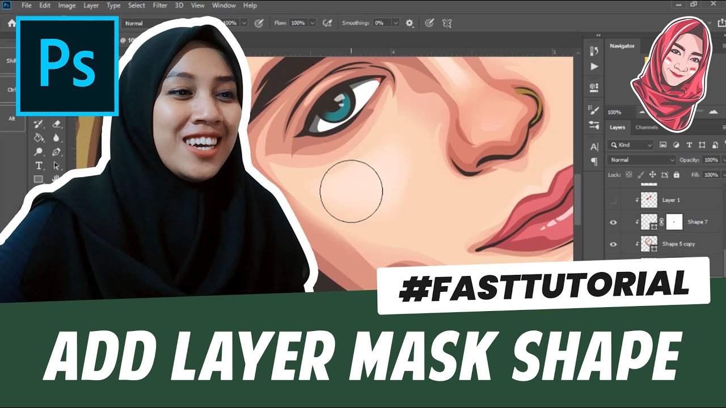Screen dimensions: 726x408
Task: Enable airbrush-style build-up icon
Action: click(x=327, y=23)
